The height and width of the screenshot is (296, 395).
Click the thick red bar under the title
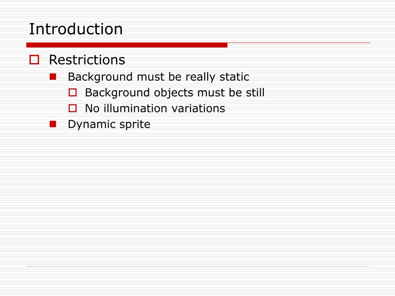[127, 45]
